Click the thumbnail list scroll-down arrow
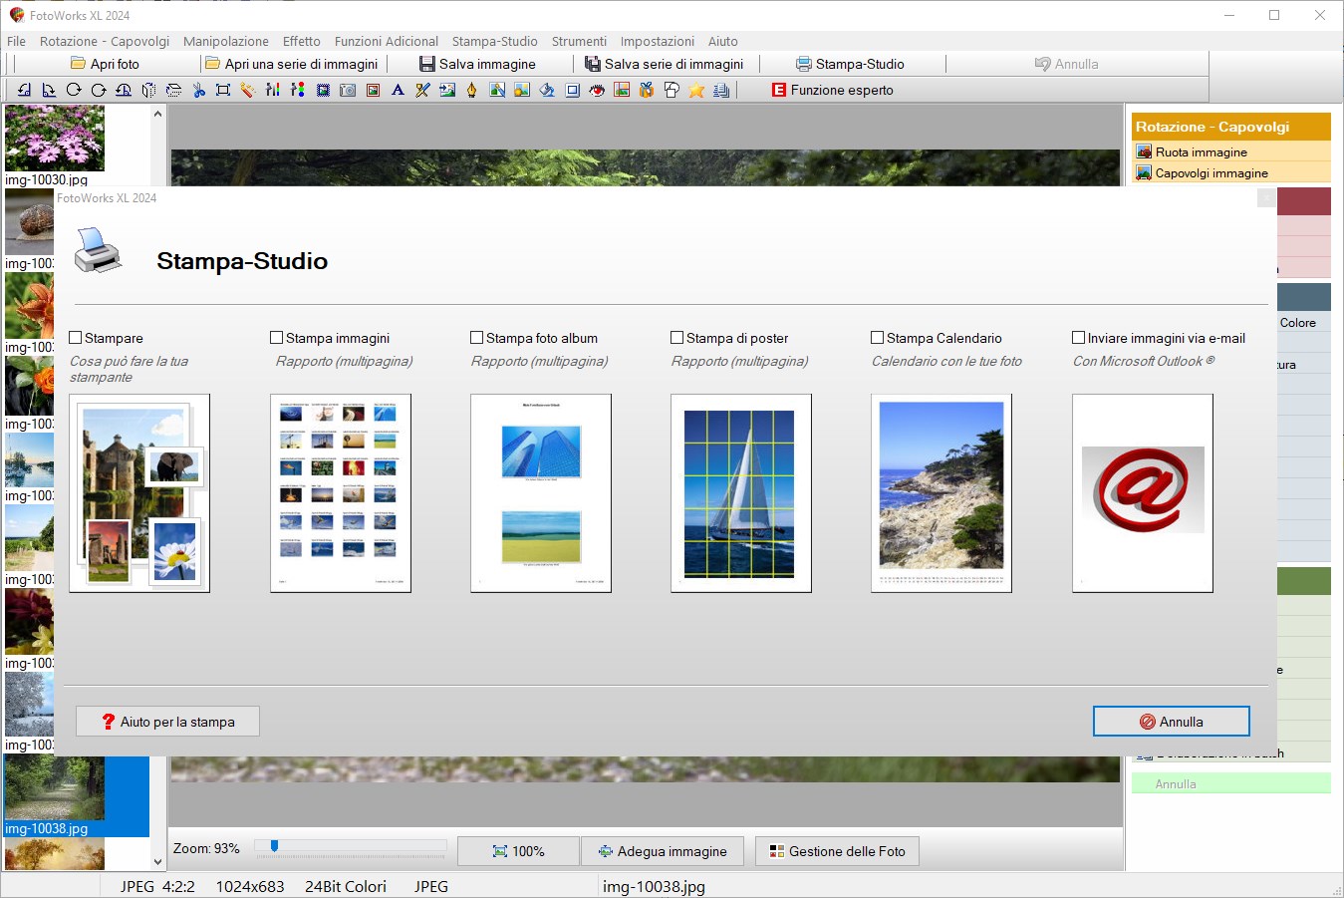Image resolution: width=1344 pixels, height=898 pixels. tap(157, 862)
